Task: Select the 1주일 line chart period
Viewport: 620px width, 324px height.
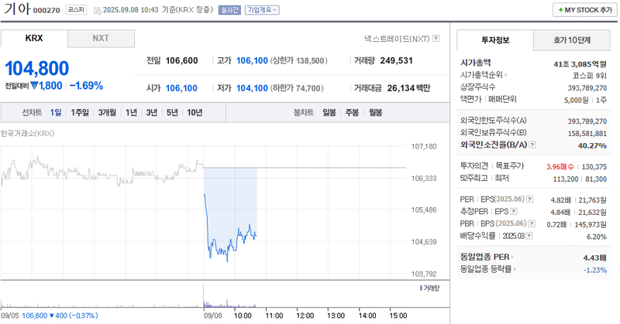Action: (x=80, y=112)
